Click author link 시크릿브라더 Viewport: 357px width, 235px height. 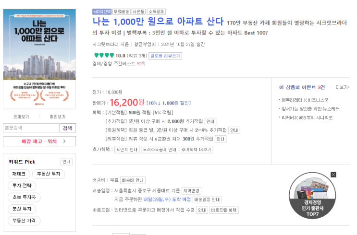point(105,44)
